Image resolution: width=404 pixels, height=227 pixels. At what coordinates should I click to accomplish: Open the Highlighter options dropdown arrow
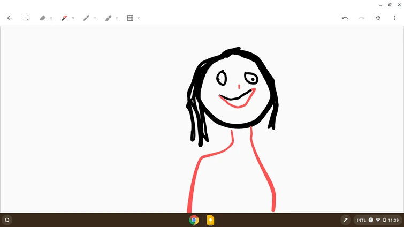[117, 18]
